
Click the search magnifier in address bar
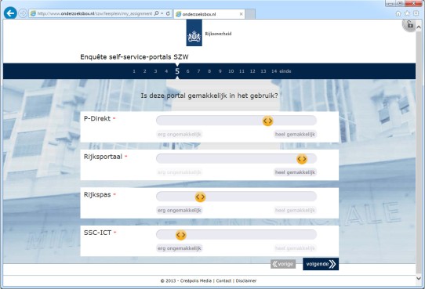pos(156,13)
